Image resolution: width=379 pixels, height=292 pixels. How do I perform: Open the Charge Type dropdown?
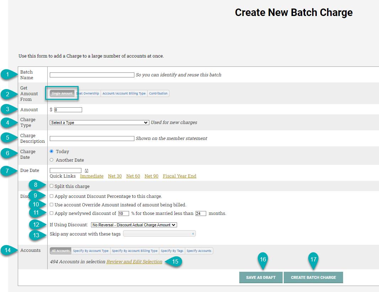[x=100, y=122]
